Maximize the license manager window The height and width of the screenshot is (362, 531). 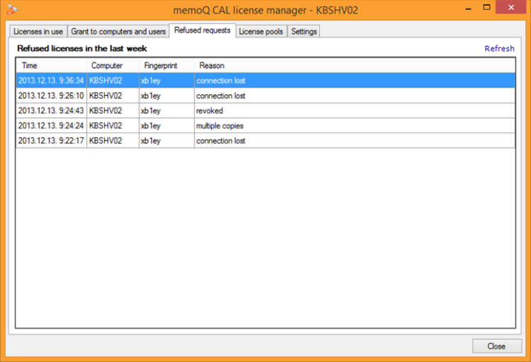pyautogui.click(x=486, y=7)
